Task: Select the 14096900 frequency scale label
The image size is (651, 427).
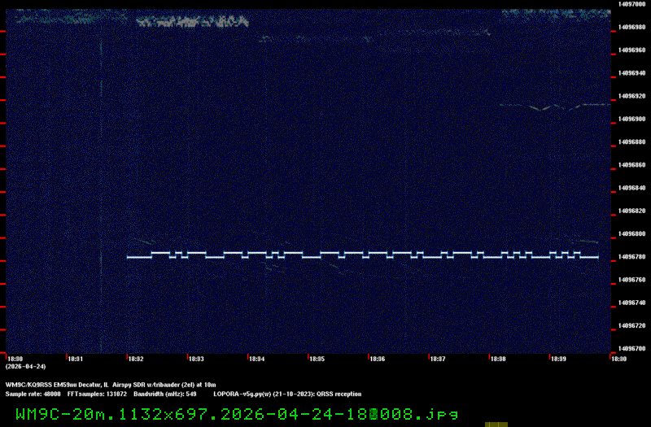Action: [x=632, y=119]
